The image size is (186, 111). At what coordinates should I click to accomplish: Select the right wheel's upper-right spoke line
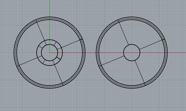pos(152,44)
